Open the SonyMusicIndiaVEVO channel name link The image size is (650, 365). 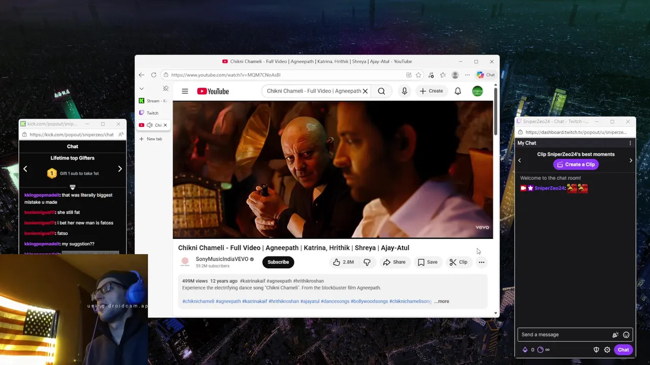(222, 259)
